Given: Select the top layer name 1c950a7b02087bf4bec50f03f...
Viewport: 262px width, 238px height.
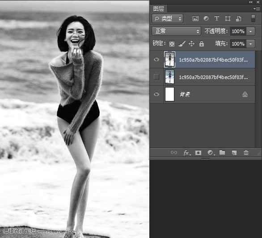Looking at the screenshot, I should pyautogui.click(x=213, y=60).
